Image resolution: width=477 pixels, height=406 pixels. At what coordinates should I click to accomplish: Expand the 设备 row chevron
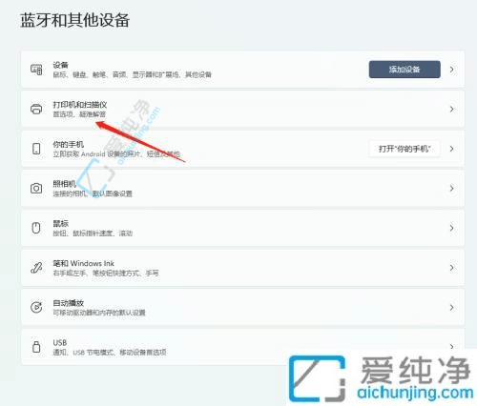(x=451, y=70)
